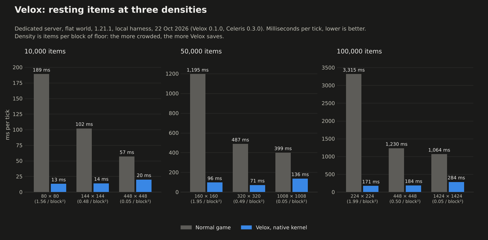Click the chart title "Velox: resting items at three densities"
This screenshot has height=240, width=488.
click(x=111, y=10)
